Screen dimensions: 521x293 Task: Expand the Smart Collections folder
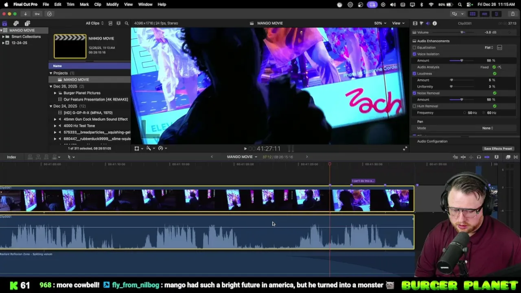pos(3,37)
